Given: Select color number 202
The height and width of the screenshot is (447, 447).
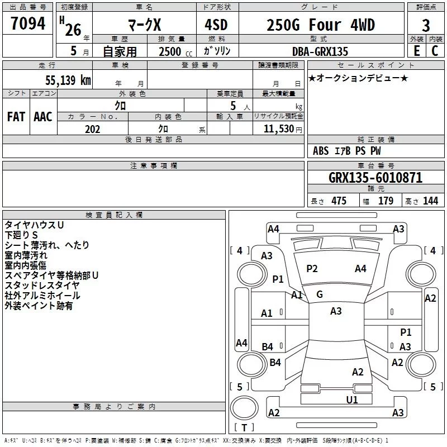Looking at the screenshot, I should tap(92, 129).
